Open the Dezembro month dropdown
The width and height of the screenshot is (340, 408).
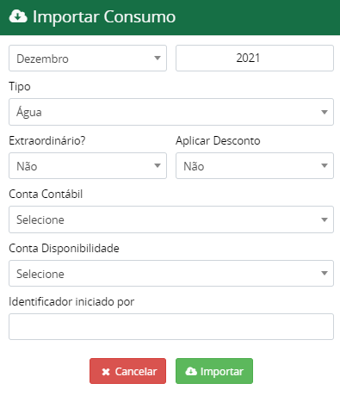88,59
